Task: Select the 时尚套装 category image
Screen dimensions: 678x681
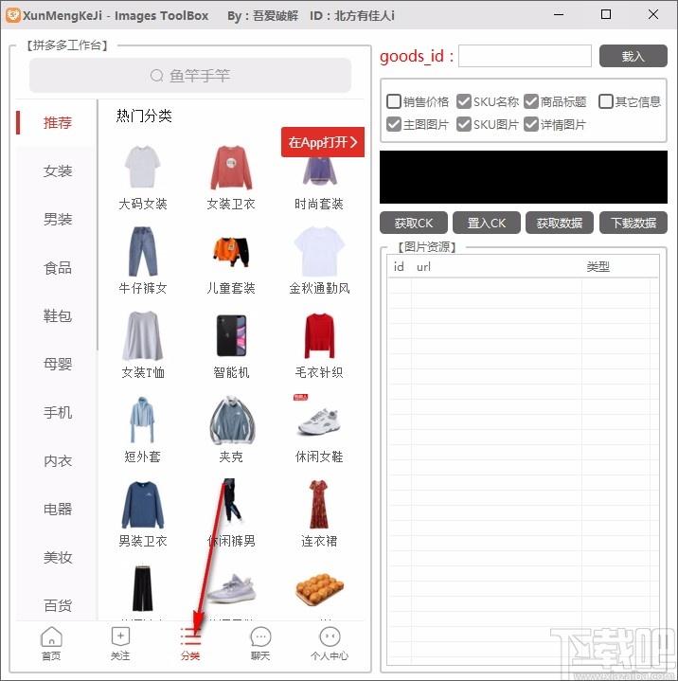Action: pyautogui.click(x=319, y=171)
